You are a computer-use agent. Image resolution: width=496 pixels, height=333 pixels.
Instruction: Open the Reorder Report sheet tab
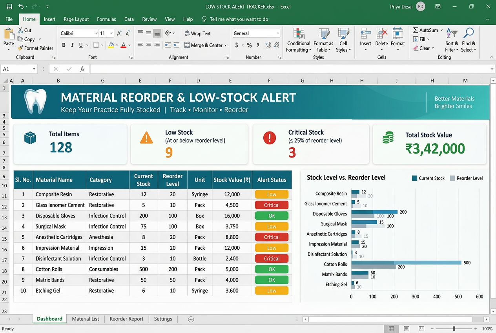(x=126, y=319)
